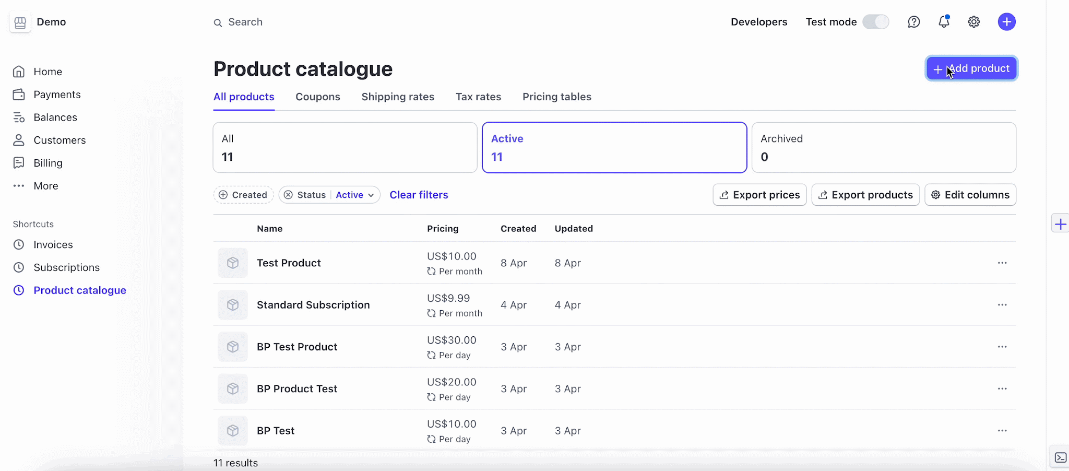Open the notifications bell
The width and height of the screenshot is (1069, 471).
(944, 21)
